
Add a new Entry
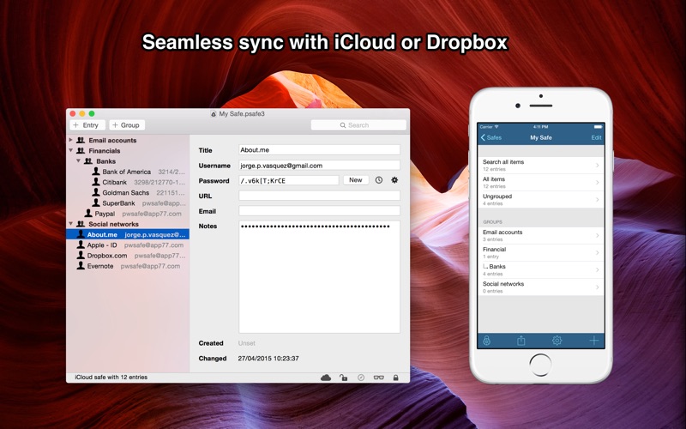87,125
